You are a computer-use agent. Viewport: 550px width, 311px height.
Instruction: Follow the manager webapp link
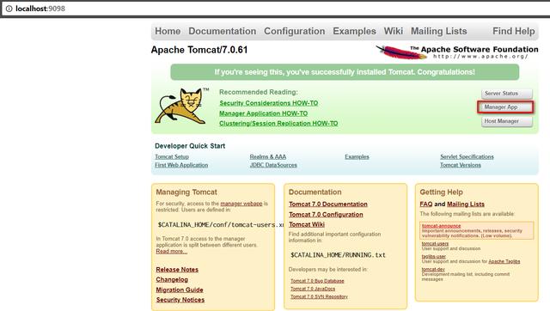coord(241,204)
